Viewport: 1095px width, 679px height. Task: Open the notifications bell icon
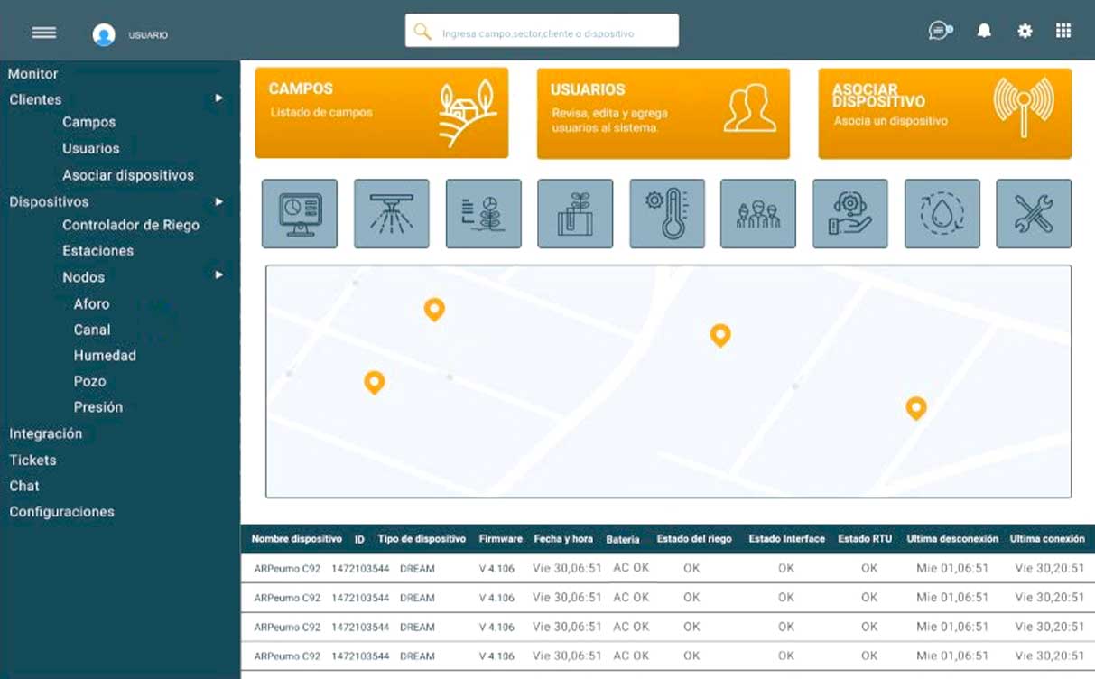point(984,31)
